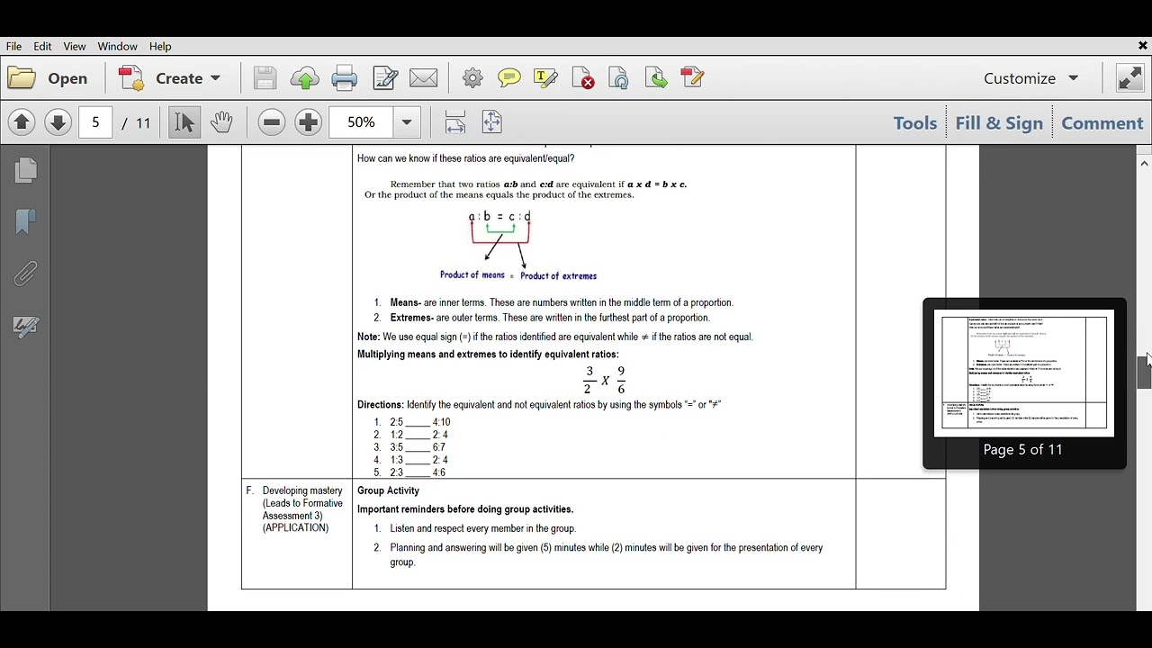Click the rotate page icon
The height and width of the screenshot is (648, 1152).
click(619, 78)
